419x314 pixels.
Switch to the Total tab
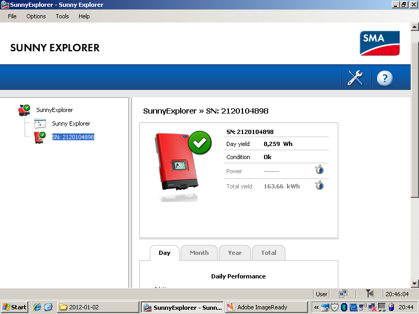click(269, 253)
